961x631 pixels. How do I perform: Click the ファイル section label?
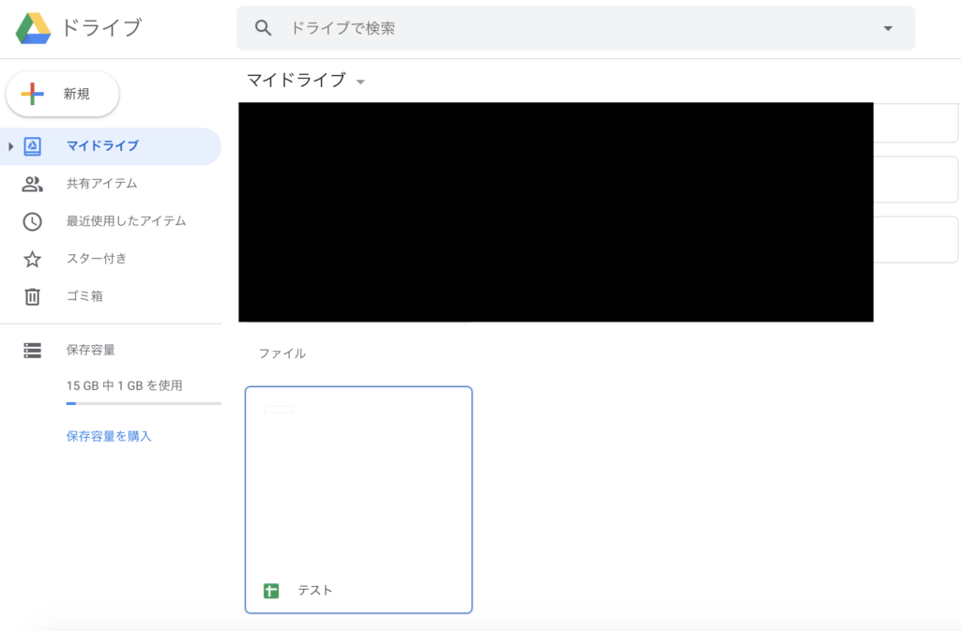282,353
